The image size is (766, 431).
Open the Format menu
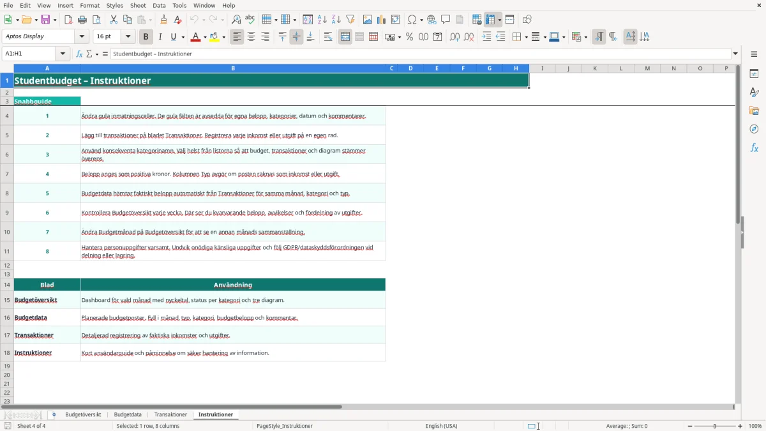[90, 5]
